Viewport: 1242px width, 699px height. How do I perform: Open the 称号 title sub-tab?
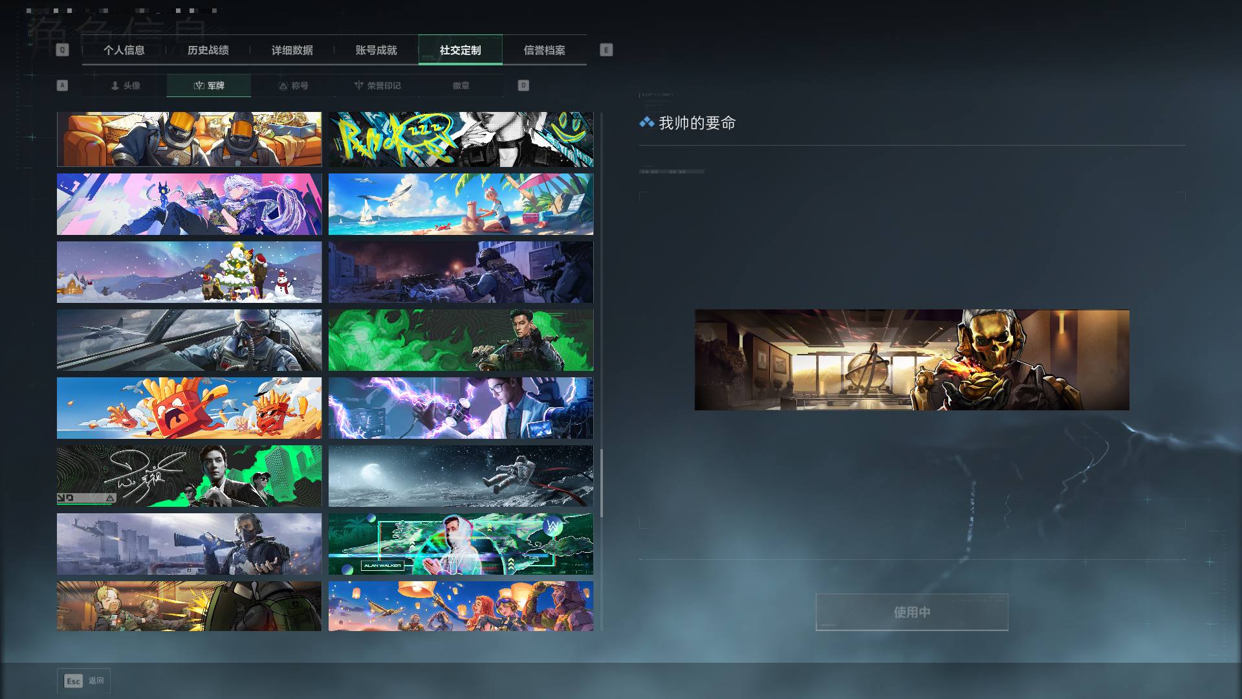pos(293,85)
